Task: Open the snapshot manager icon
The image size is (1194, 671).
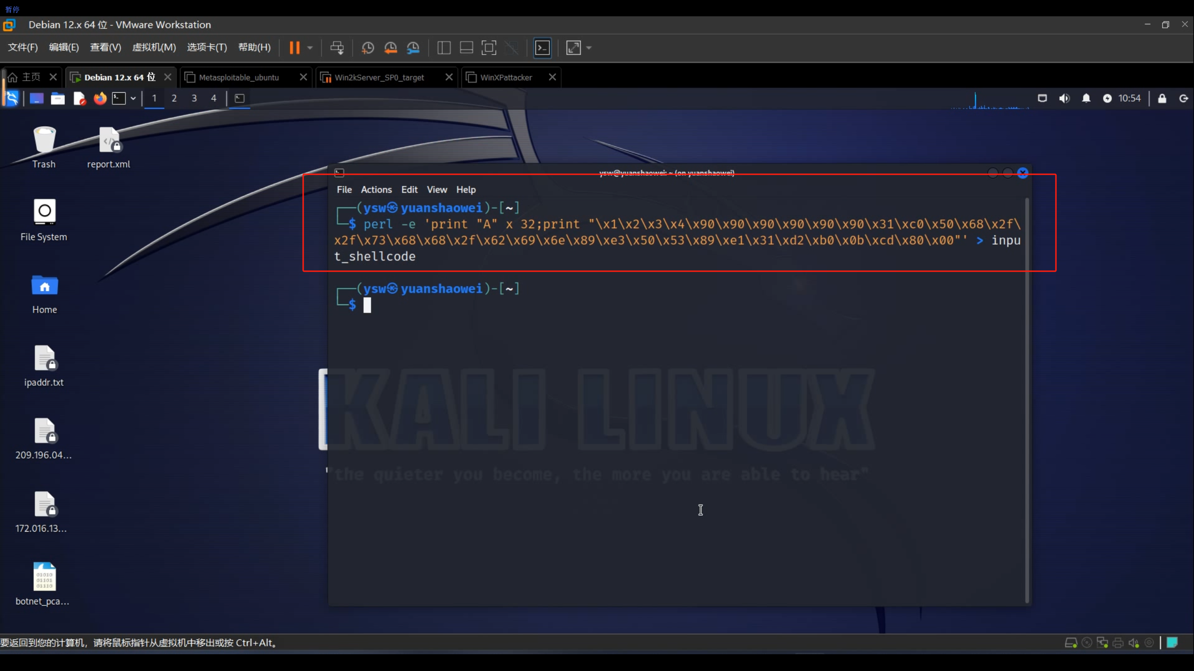Action: [x=413, y=48]
